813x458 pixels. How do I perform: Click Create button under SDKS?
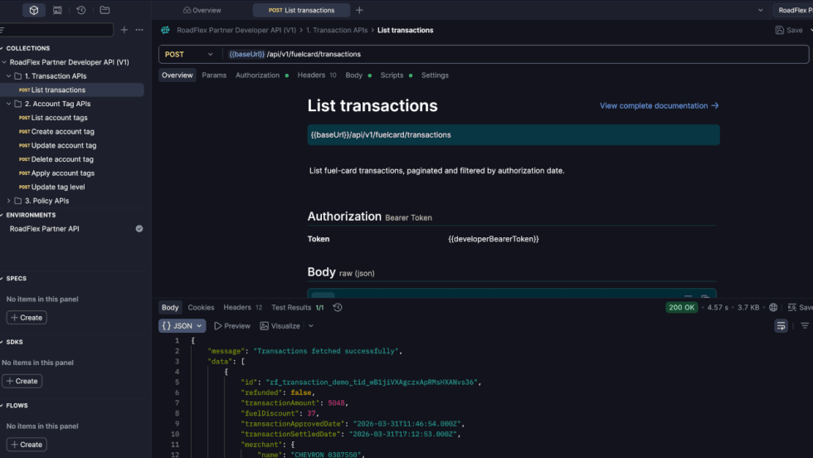pos(22,381)
